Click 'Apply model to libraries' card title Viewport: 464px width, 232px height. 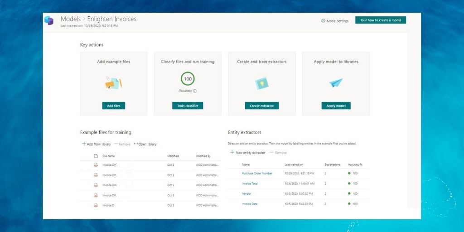[x=336, y=62]
